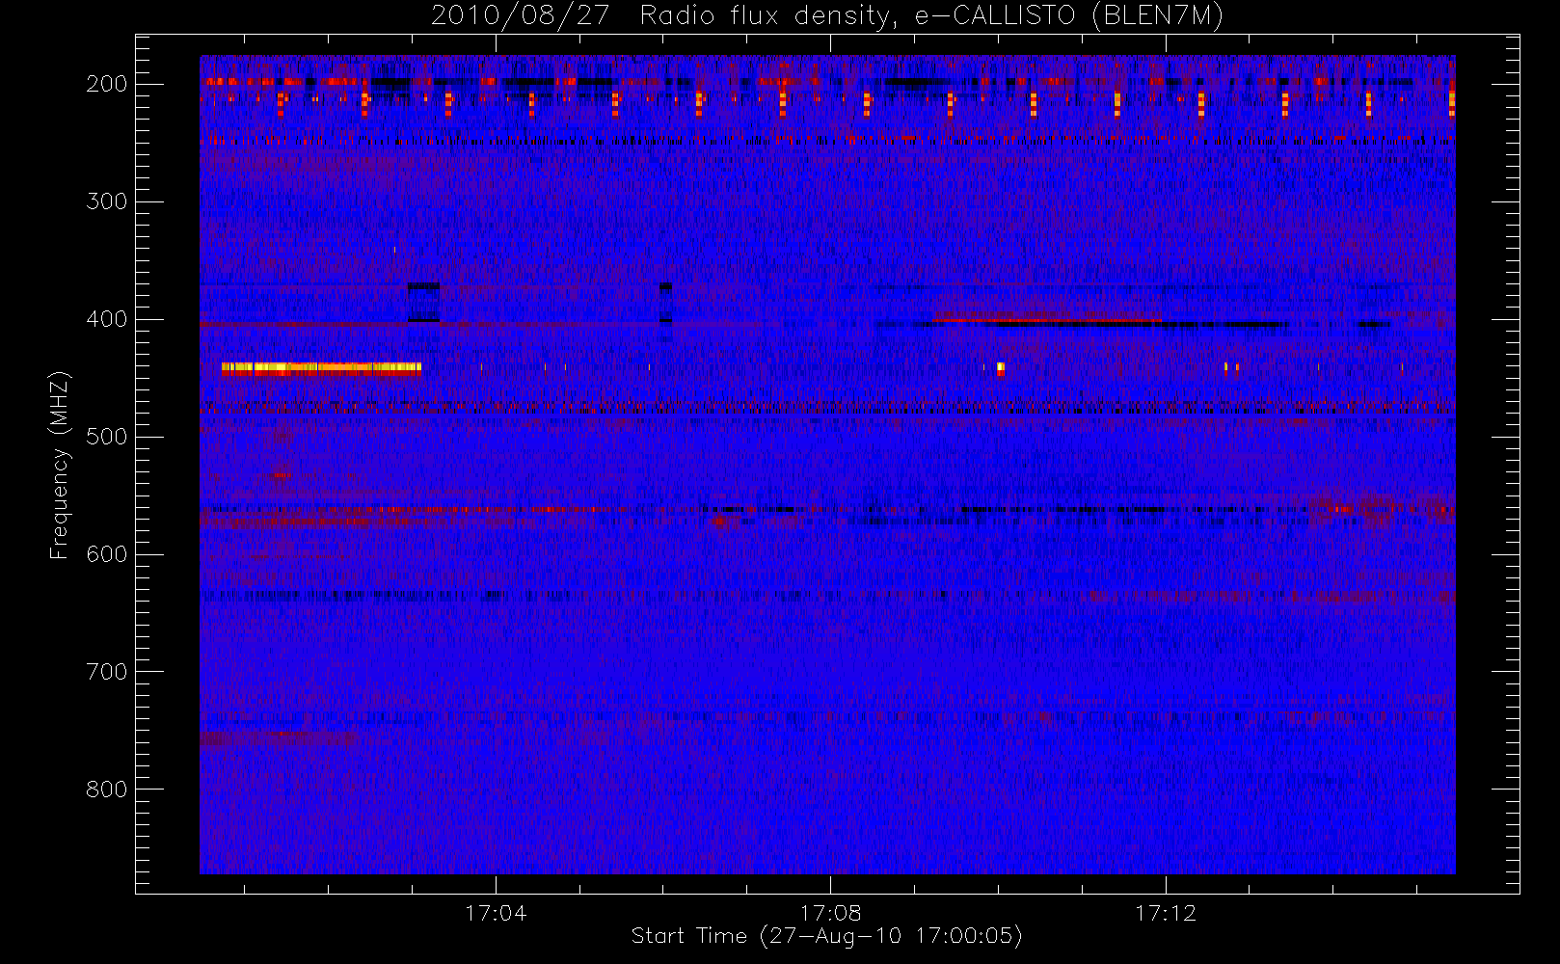Click the 600 frequency tick label
This screenshot has height=964, width=1560.
(107, 554)
